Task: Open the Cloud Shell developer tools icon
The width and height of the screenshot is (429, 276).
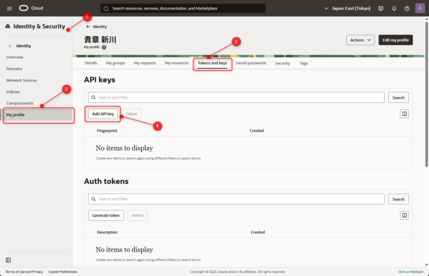Action: [380, 8]
